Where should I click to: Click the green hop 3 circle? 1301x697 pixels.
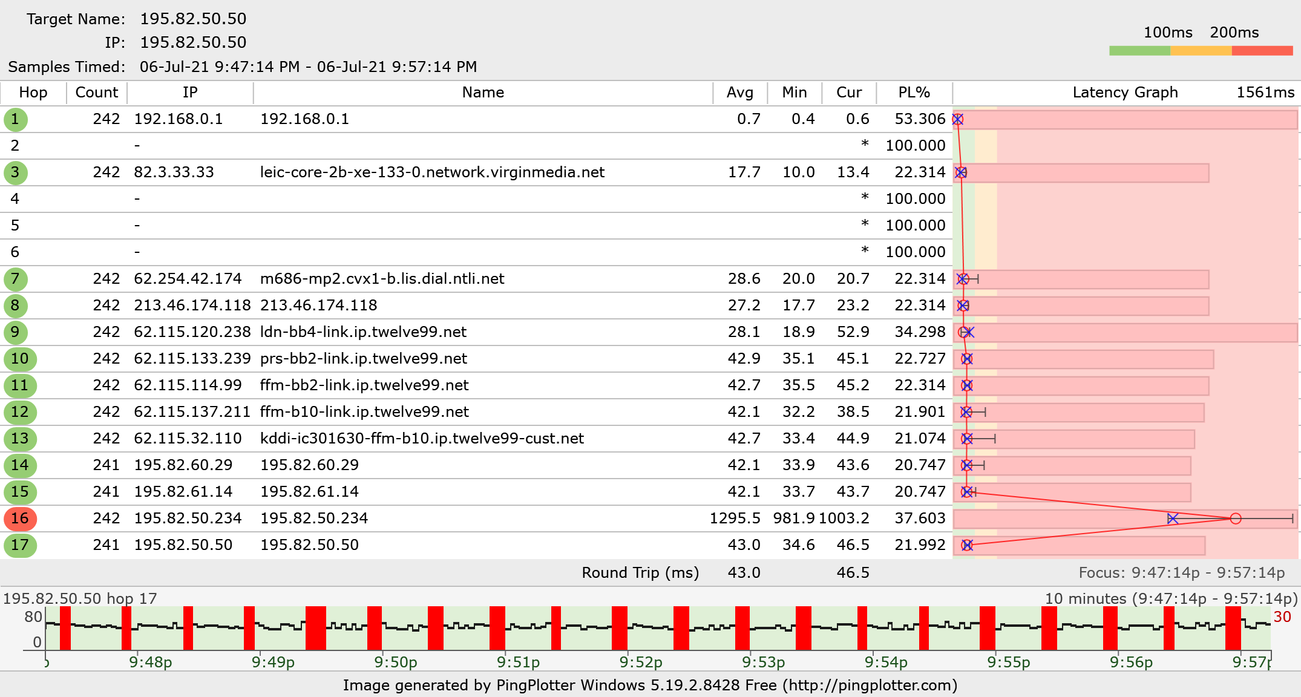point(15,172)
